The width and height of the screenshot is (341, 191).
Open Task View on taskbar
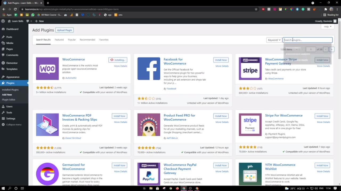[22, 188]
